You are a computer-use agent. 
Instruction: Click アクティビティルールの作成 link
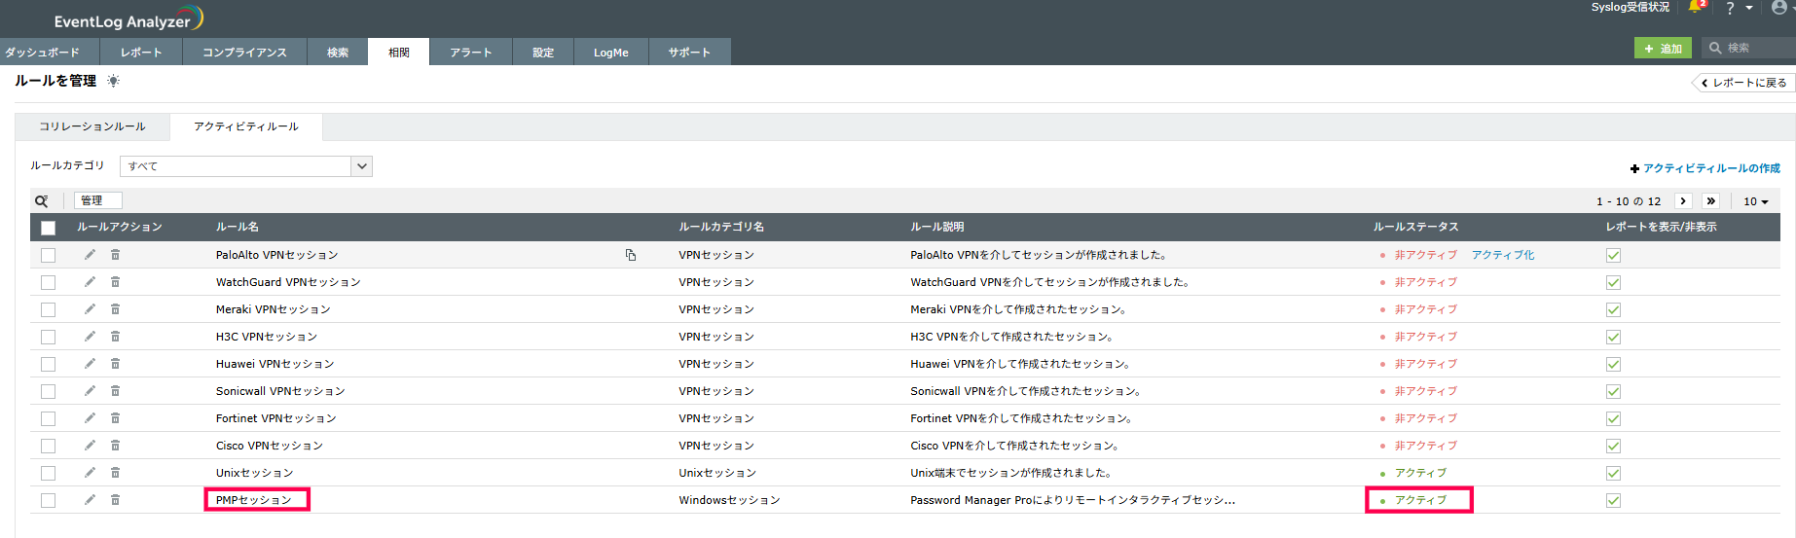point(1704,168)
